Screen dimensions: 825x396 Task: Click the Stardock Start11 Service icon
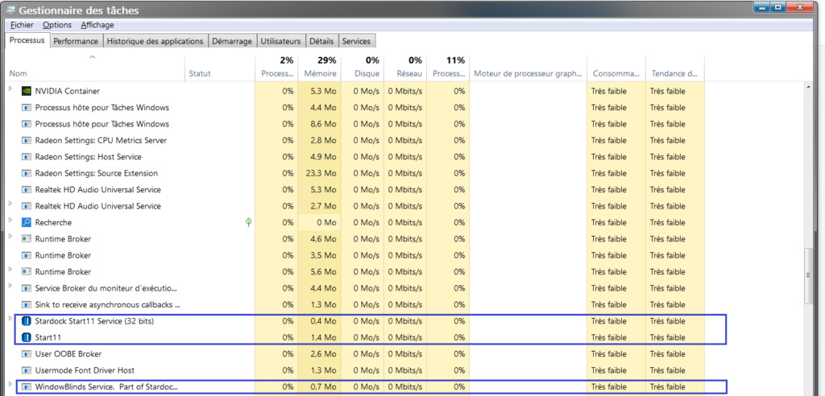coord(26,321)
